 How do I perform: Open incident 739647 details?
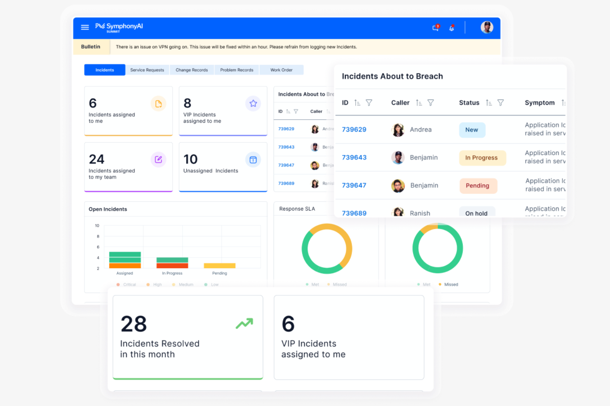354,185
